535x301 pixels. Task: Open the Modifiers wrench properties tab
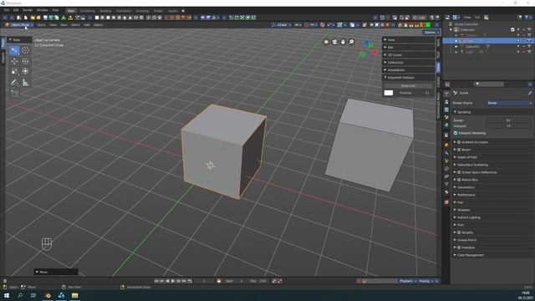446,153
